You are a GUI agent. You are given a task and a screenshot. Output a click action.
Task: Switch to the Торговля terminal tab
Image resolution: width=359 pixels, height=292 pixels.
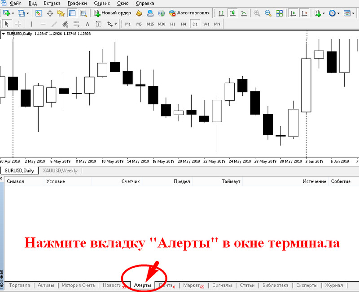point(19,285)
